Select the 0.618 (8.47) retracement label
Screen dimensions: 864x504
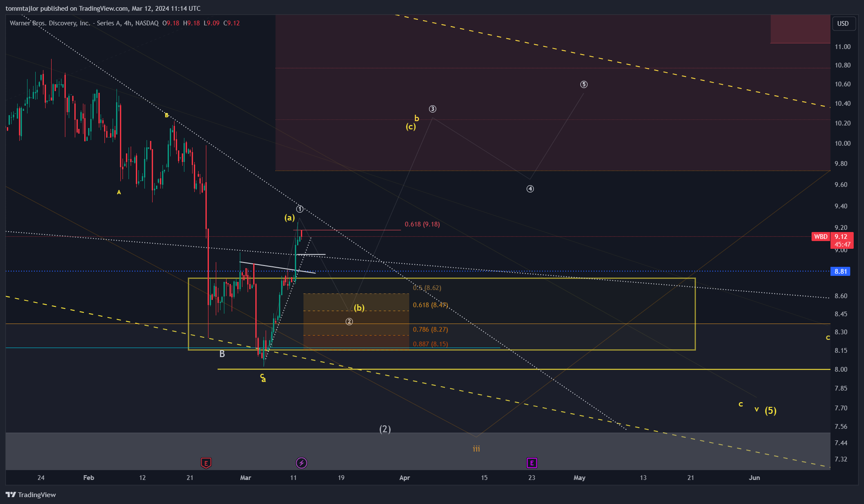point(430,305)
